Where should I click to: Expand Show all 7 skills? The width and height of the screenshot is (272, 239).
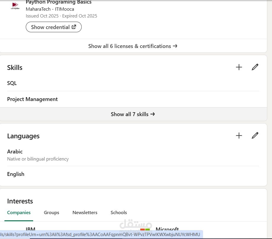(x=133, y=114)
